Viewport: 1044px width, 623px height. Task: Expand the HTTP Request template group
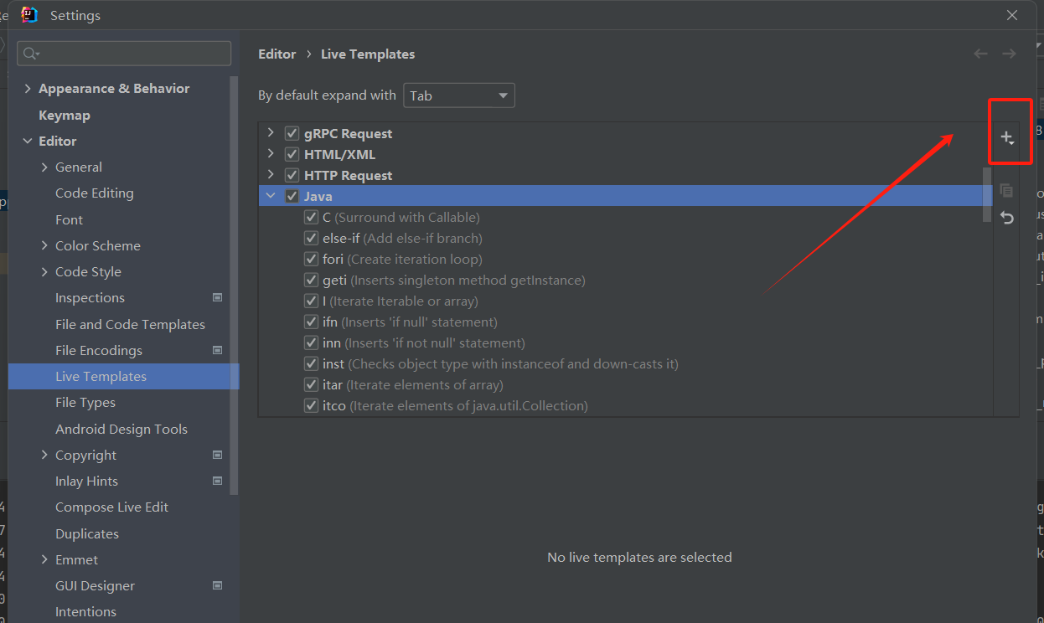(270, 175)
